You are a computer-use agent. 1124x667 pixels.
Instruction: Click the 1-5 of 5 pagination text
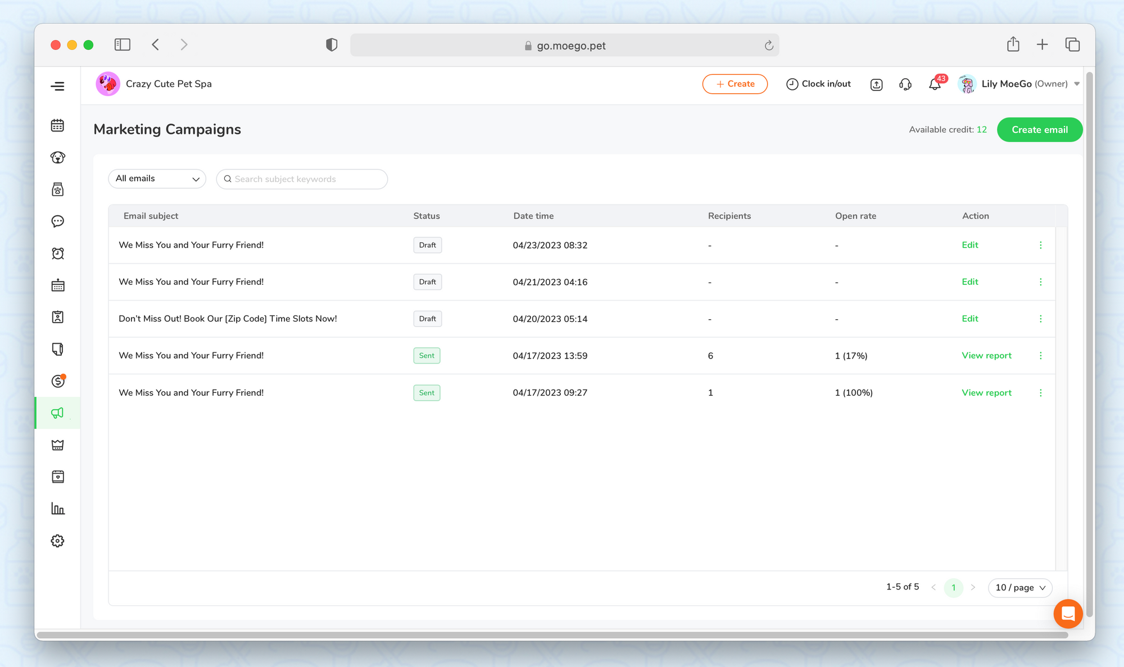coord(903,587)
